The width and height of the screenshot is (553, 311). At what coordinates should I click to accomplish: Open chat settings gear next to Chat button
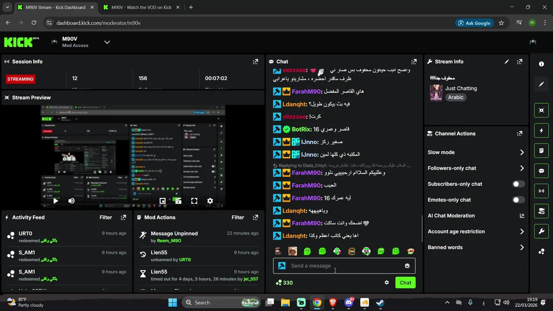387,282
